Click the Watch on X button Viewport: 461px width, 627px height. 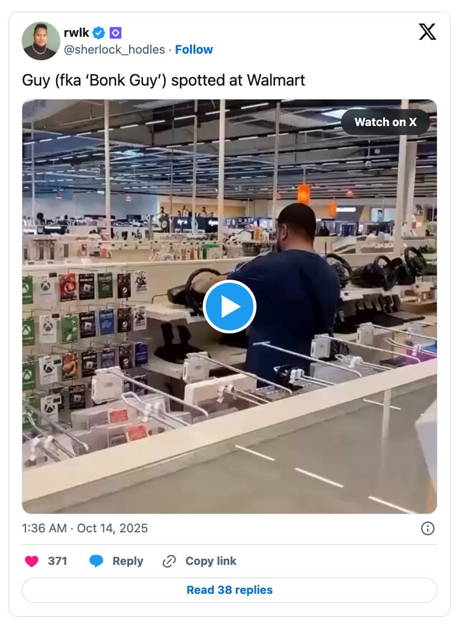(386, 122)
